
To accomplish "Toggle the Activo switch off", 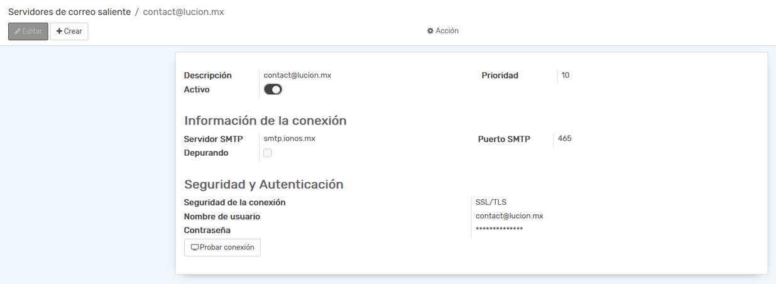I will (273, 90).
